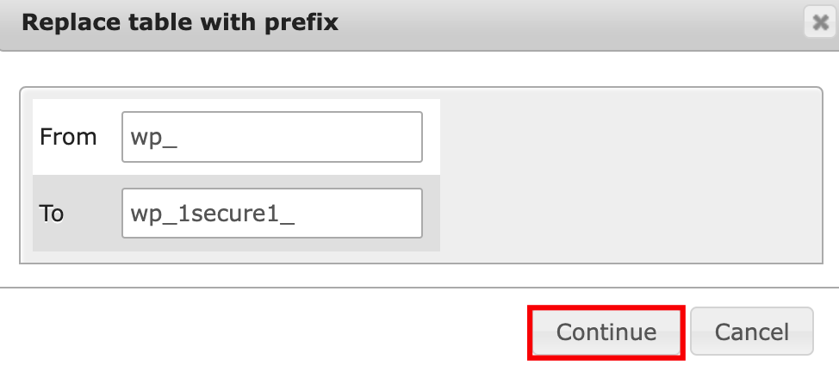
Task: Click the word Replace in the title
Action: [59, 23]
